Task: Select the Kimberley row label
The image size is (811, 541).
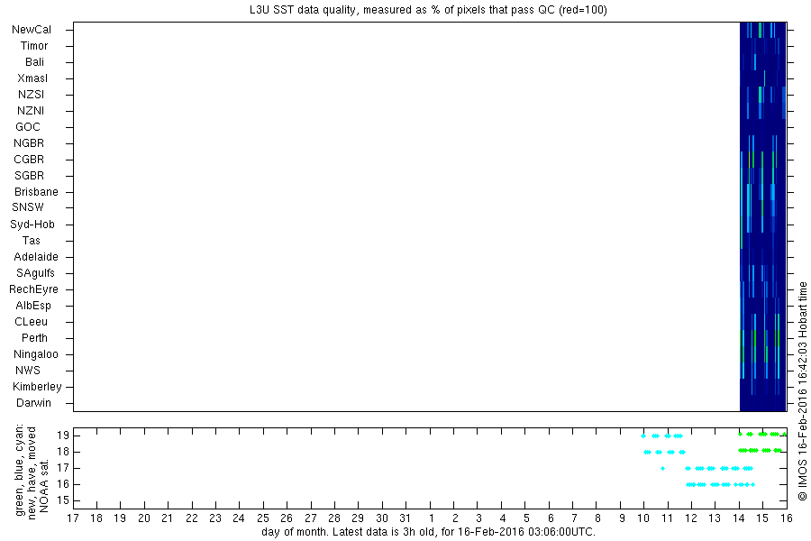Action: 37,386
